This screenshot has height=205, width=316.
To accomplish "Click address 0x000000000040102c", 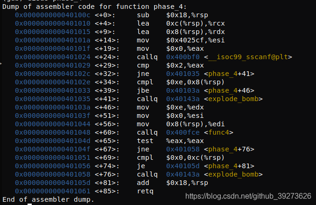I will [53, 74].
